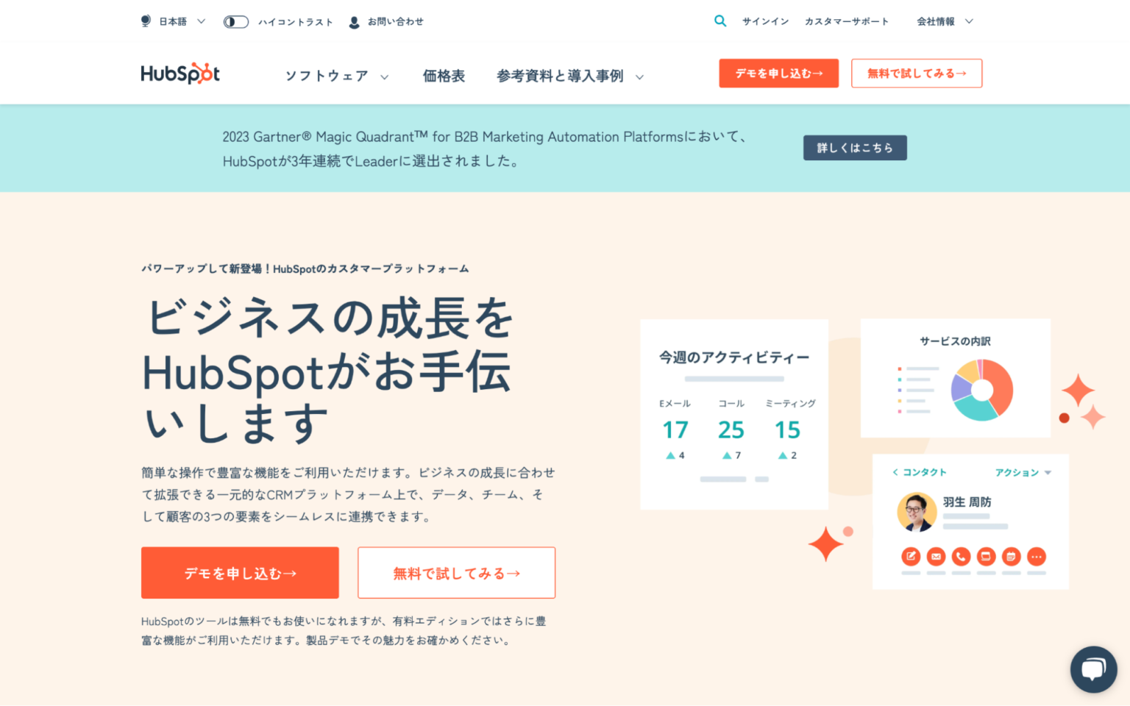Select the phone call icon on the contact card
Viewport: 1130px width, 706px height.
961,557
